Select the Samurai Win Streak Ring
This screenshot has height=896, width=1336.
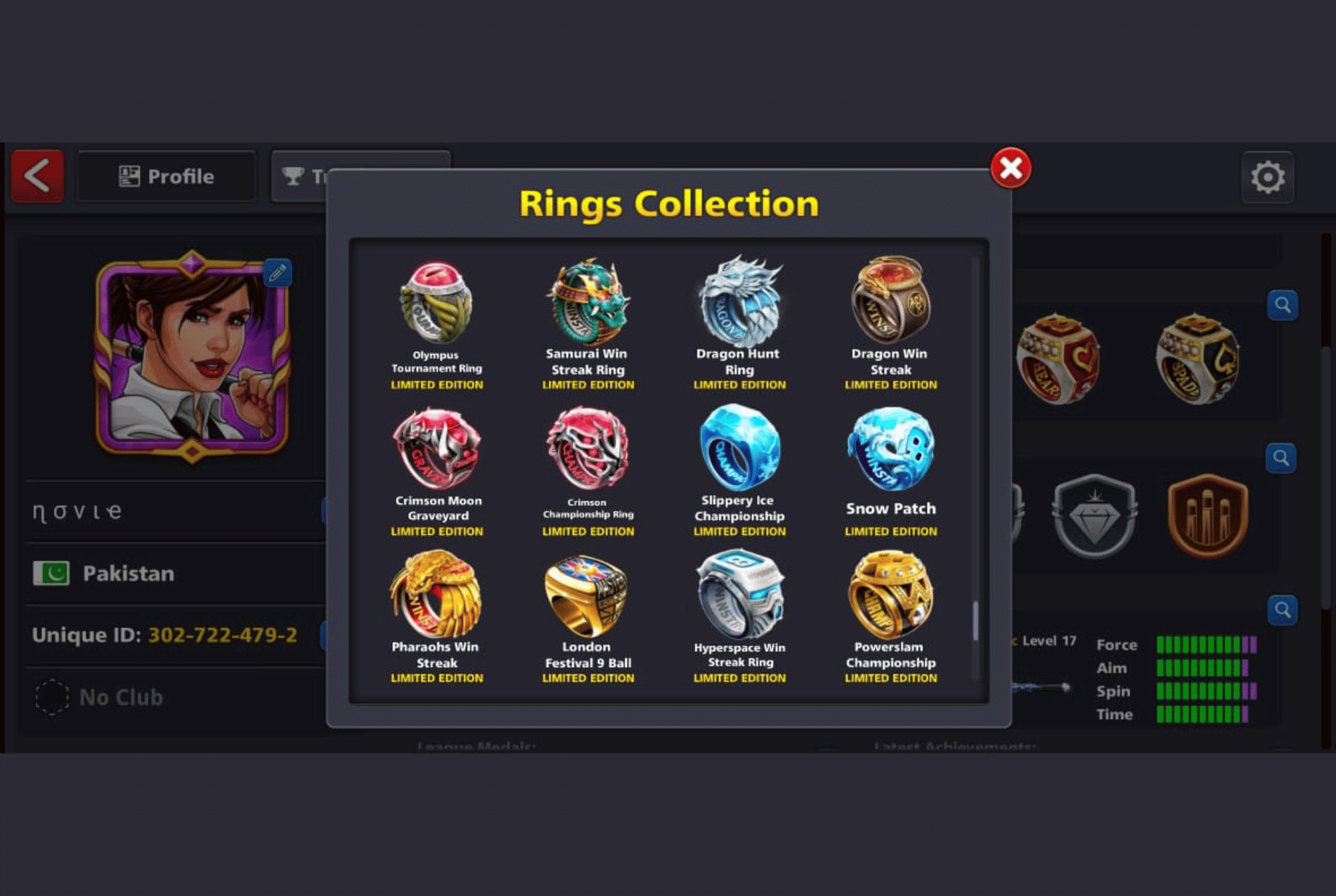(588, 325)
